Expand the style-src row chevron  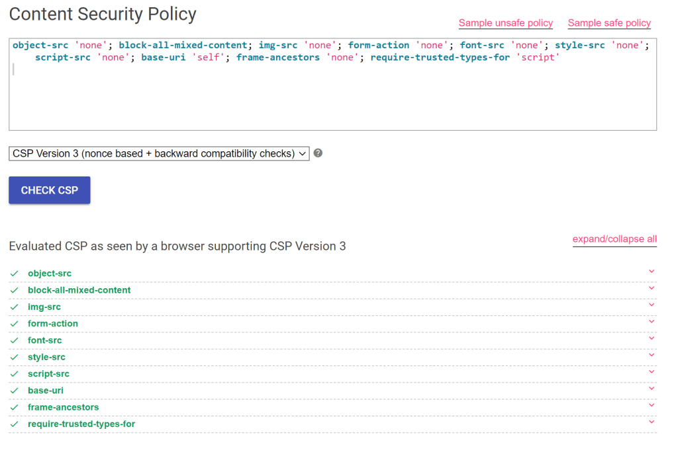[652, 356]
